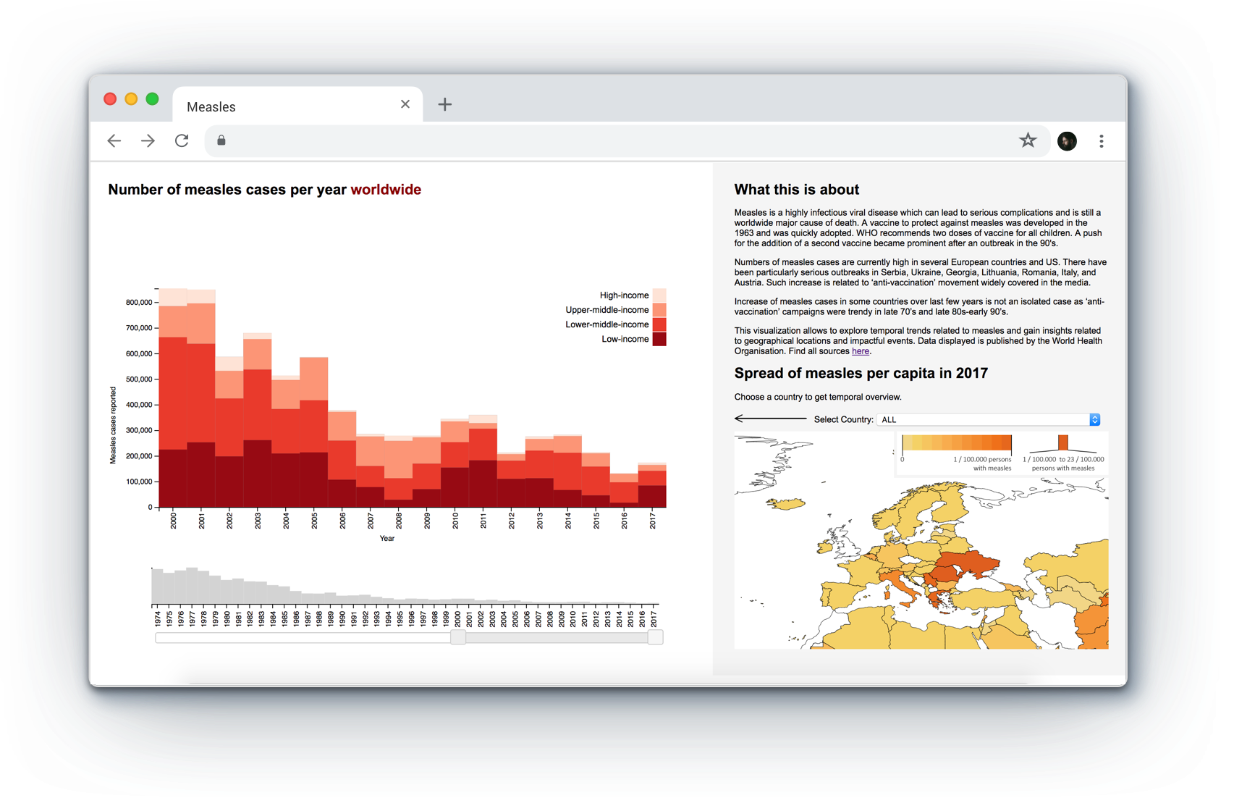Bookmark this page with the star
Viewport: 1234px width, 811px height.
coord(1028,140)
